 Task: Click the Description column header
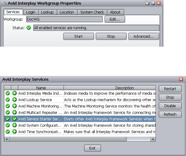[x=110, y=88]
